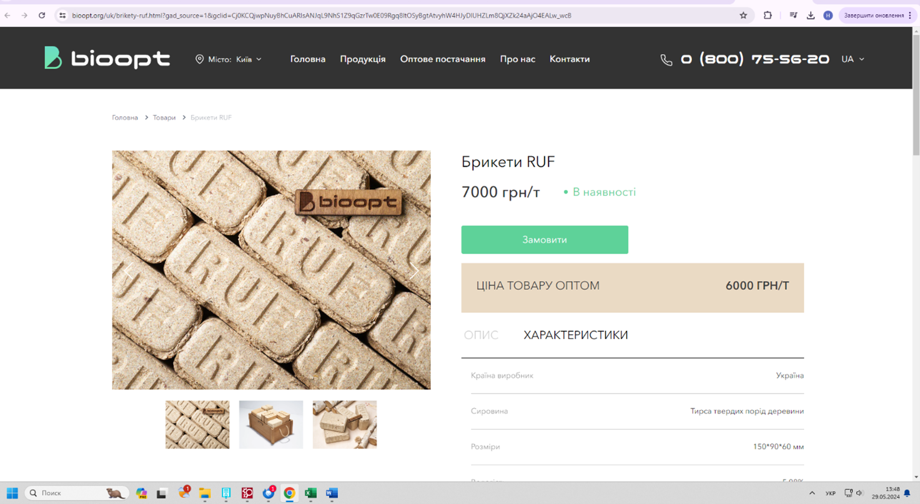Screen dimensions: 920x504
Task: Click the Тирса твердих порід деревини value
Action: (x=747, y=411)
